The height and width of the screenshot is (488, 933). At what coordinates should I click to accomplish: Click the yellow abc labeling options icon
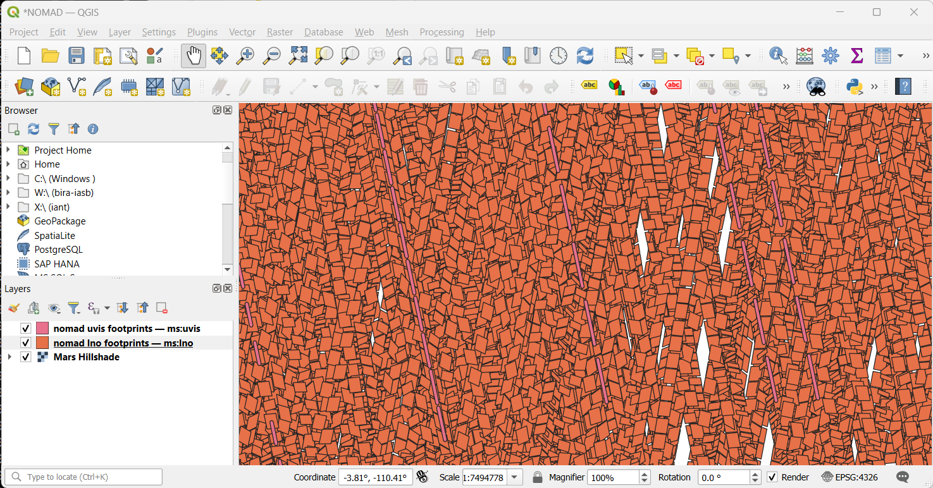[x=589, y=85]
